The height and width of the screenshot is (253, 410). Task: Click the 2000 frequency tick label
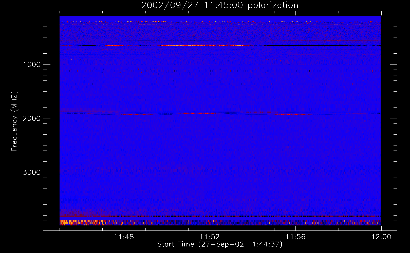click(x=32, y=118)
